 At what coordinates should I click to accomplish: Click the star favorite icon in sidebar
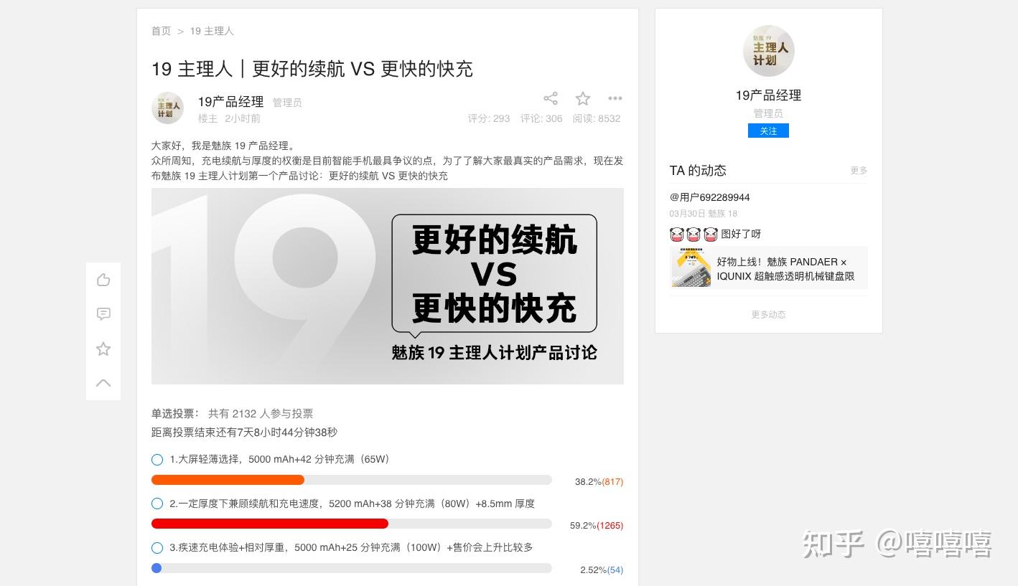103,349
